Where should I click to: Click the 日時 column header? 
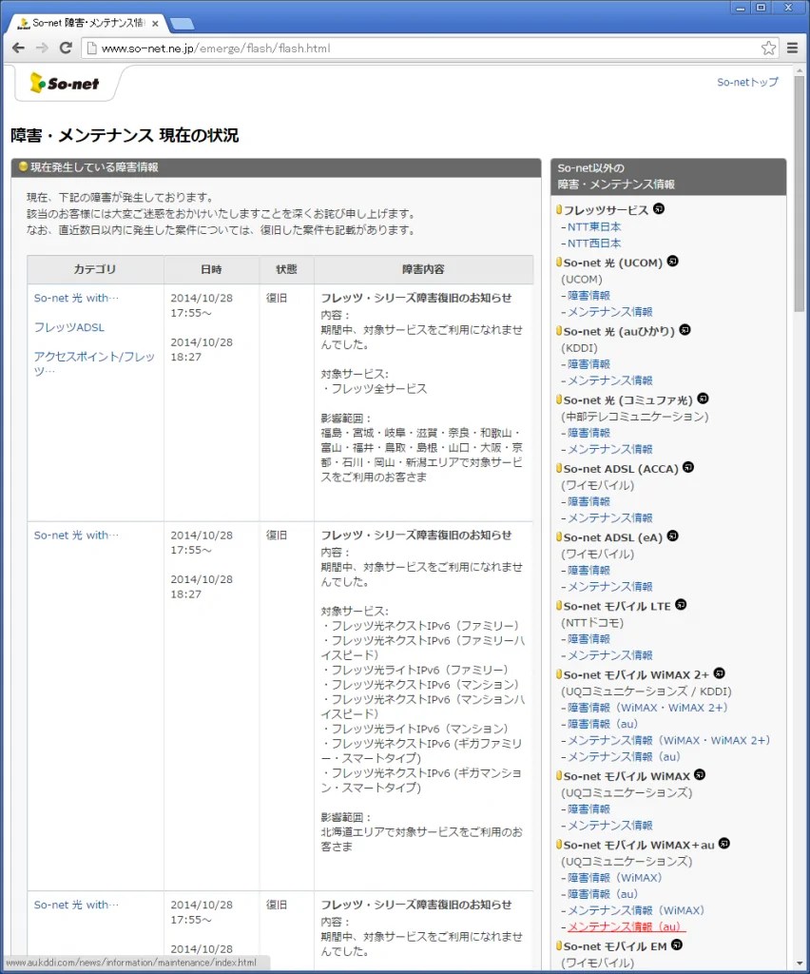click(211, 269)
